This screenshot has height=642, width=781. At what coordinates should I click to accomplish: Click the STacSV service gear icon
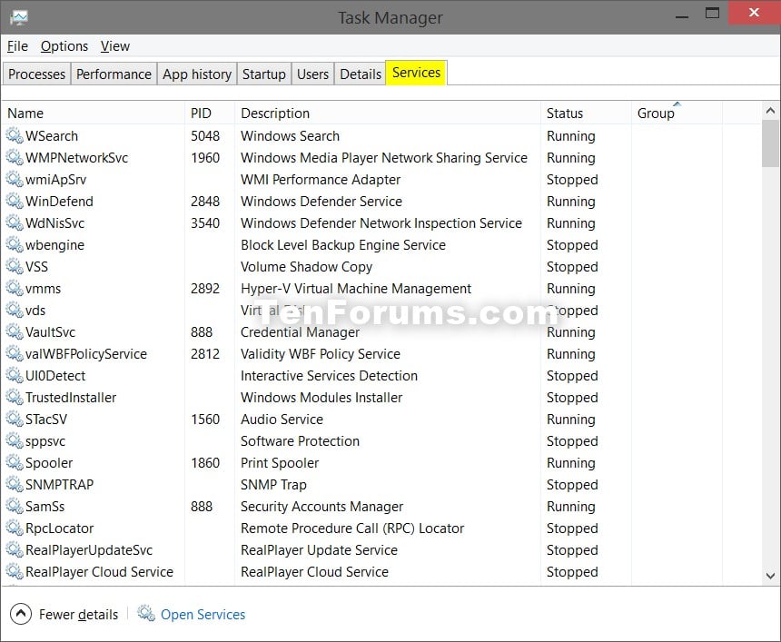coord(15,419)
